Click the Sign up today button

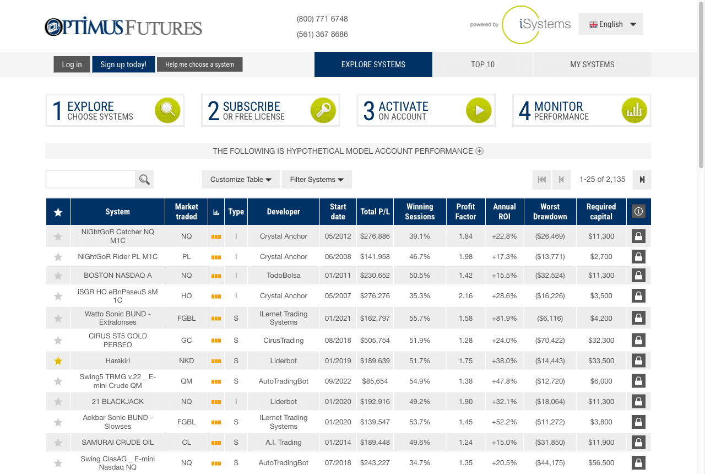[x=123, y=64]
